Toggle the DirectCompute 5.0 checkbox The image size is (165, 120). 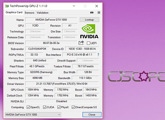73,107
